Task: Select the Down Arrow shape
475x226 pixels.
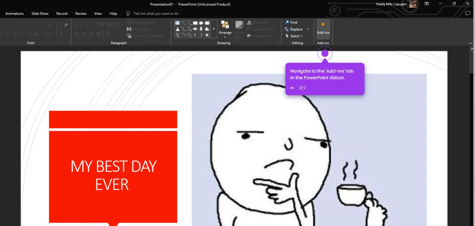Action: coord(201,29)
